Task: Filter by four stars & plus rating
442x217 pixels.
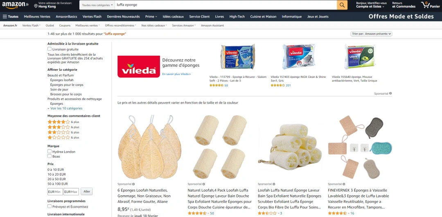Action: (63, 122)
